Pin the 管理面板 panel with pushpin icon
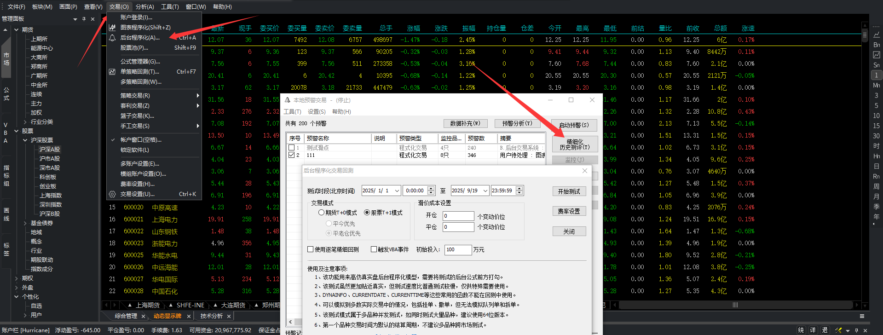Image resolution: width=883 pixels, height=335 pixels. [84, 19]
